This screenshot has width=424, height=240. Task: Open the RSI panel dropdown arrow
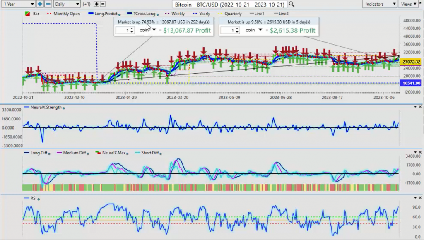point(415,197)
